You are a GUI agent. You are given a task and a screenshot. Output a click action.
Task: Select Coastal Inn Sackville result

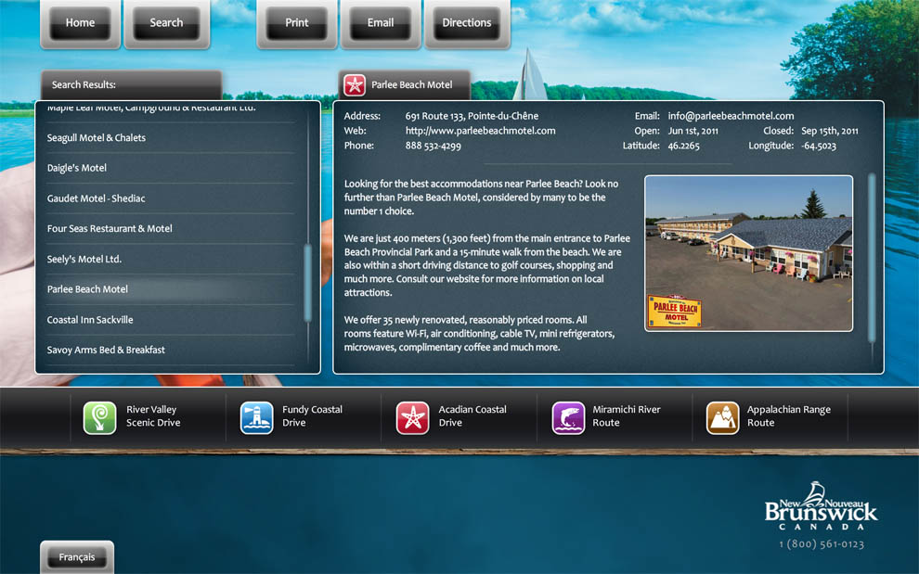(x=171, y=320)
